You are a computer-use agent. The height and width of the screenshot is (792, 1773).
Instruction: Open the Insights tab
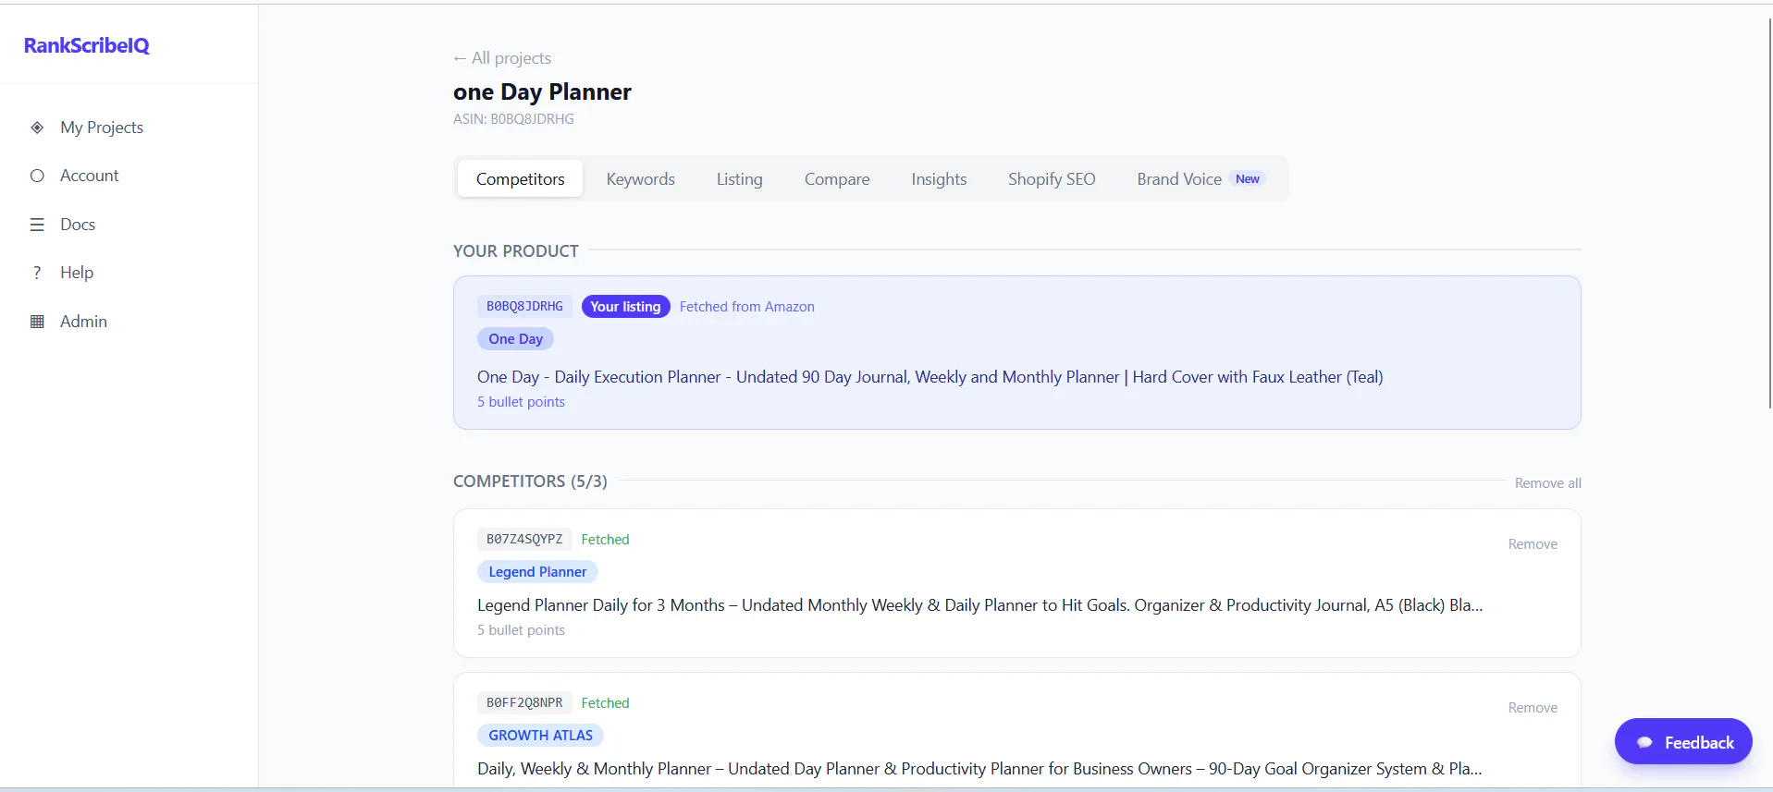939,179
